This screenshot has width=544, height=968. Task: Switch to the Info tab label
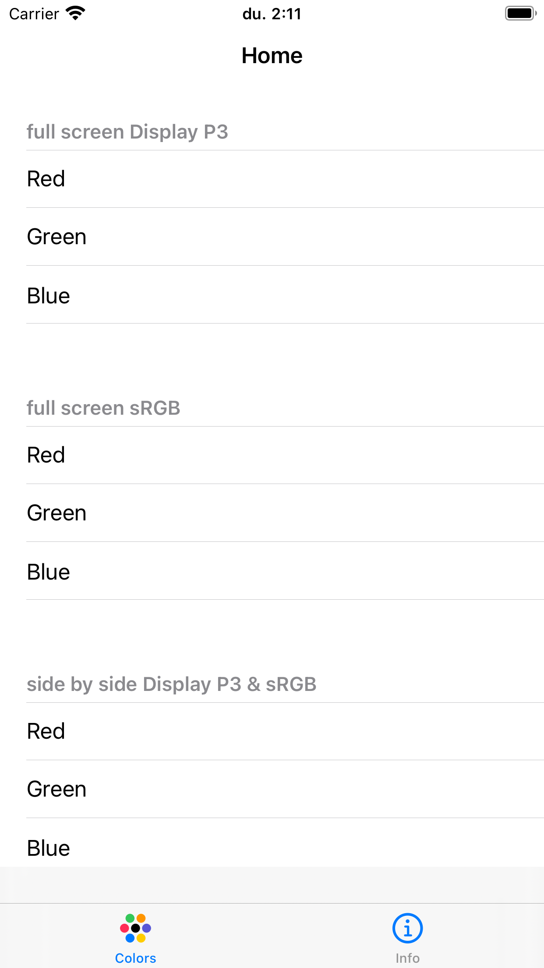(407, 958)
